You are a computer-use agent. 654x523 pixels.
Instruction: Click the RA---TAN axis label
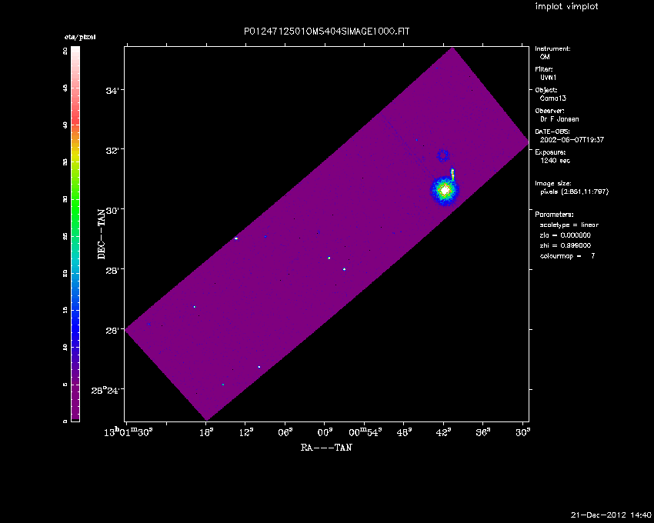326,448
